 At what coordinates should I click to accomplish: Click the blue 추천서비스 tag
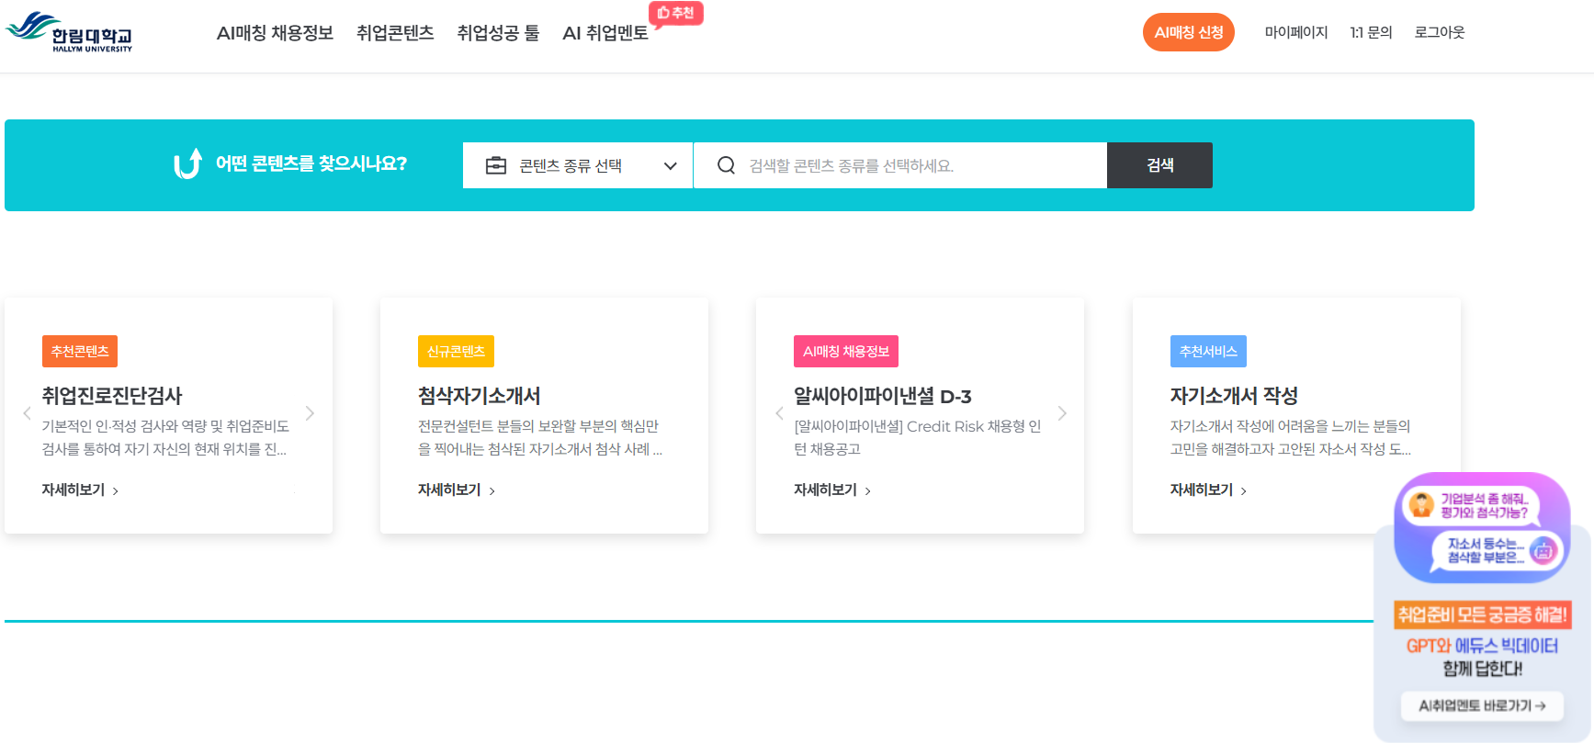(1208, 351)
